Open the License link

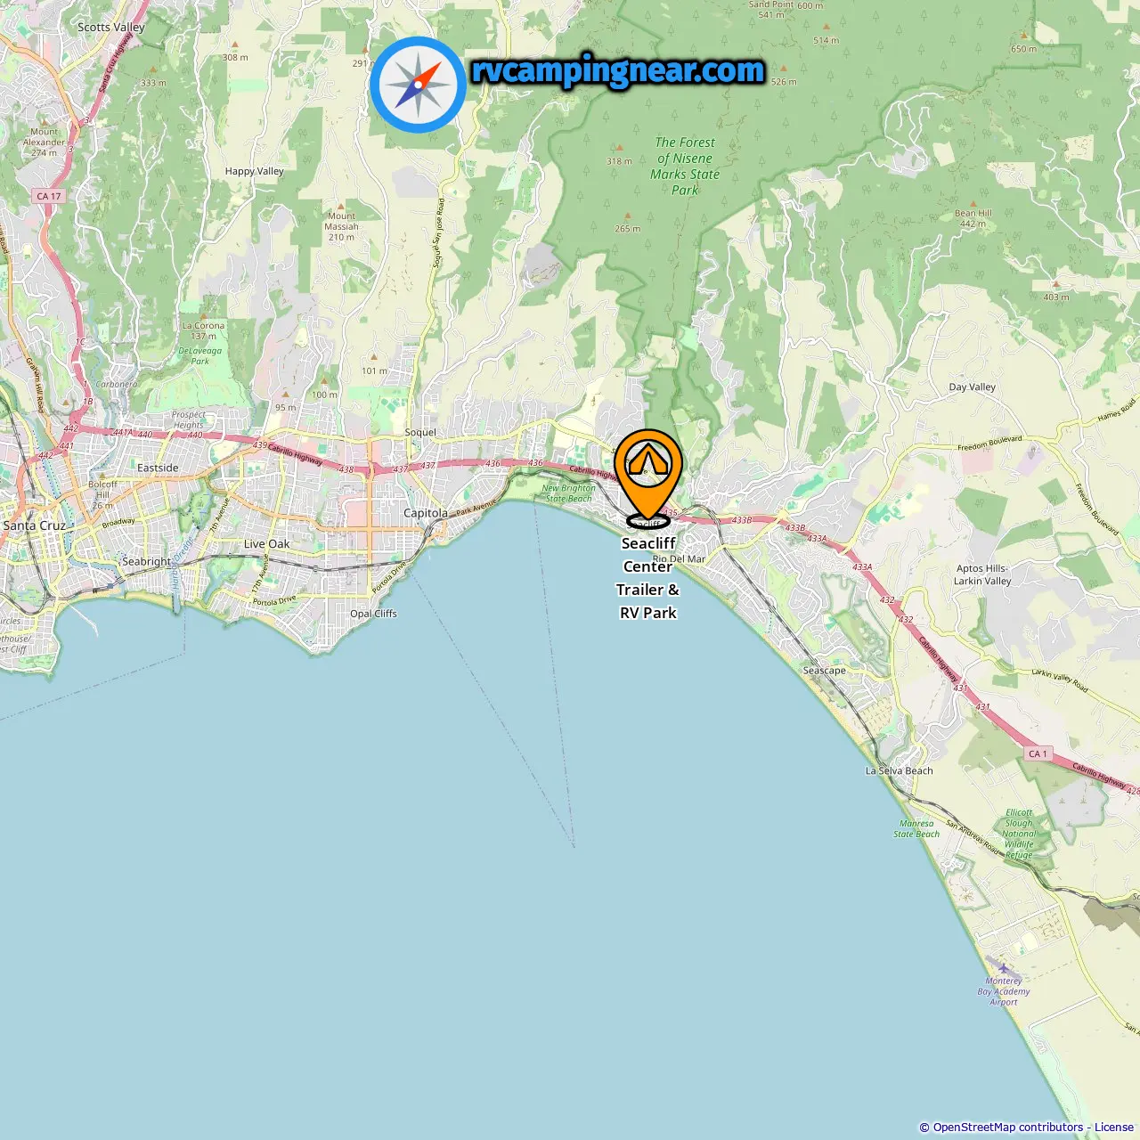(1114, 1128)
